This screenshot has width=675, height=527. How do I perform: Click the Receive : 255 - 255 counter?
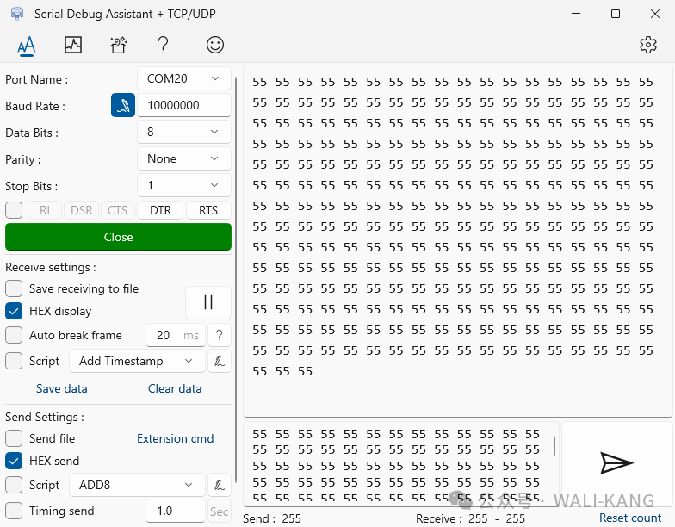pyautogui.click(x=470, y=518)
